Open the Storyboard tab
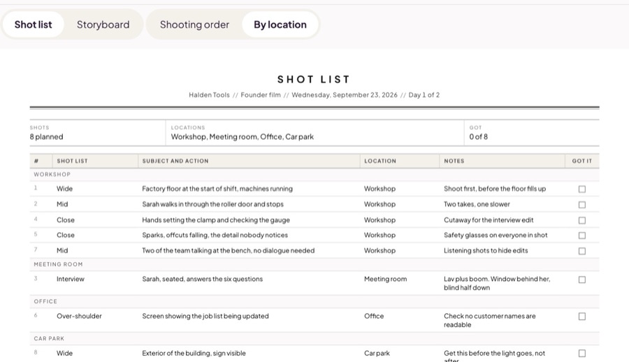 103,24
